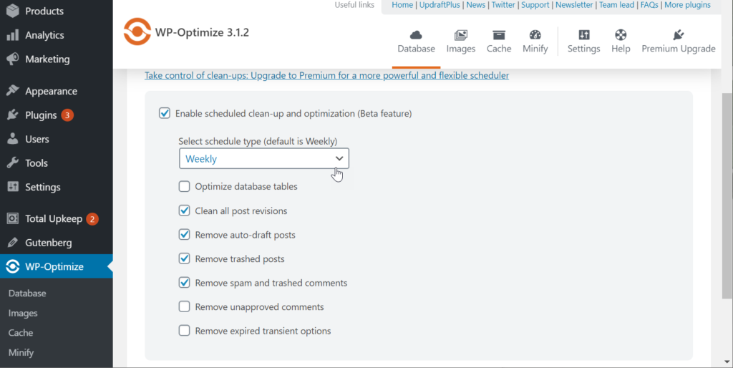Click the Minify gauge icon
Image resolution: width=733 pixels, height=368 pixels.
click(535, 35)
